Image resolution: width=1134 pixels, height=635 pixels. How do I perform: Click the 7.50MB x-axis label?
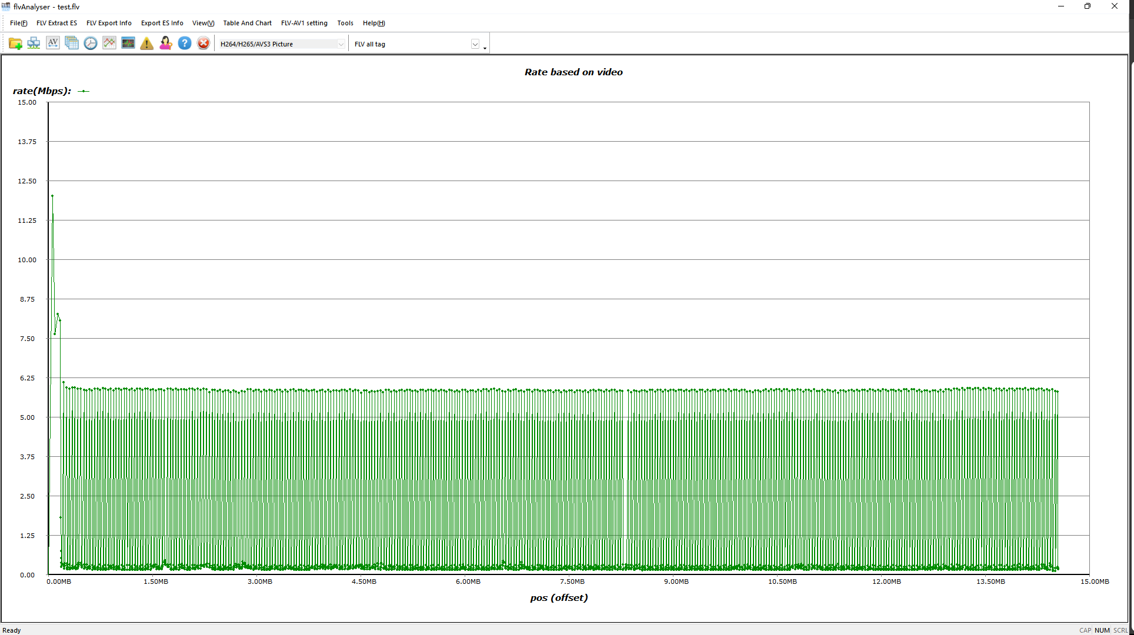tap(572, 581)
